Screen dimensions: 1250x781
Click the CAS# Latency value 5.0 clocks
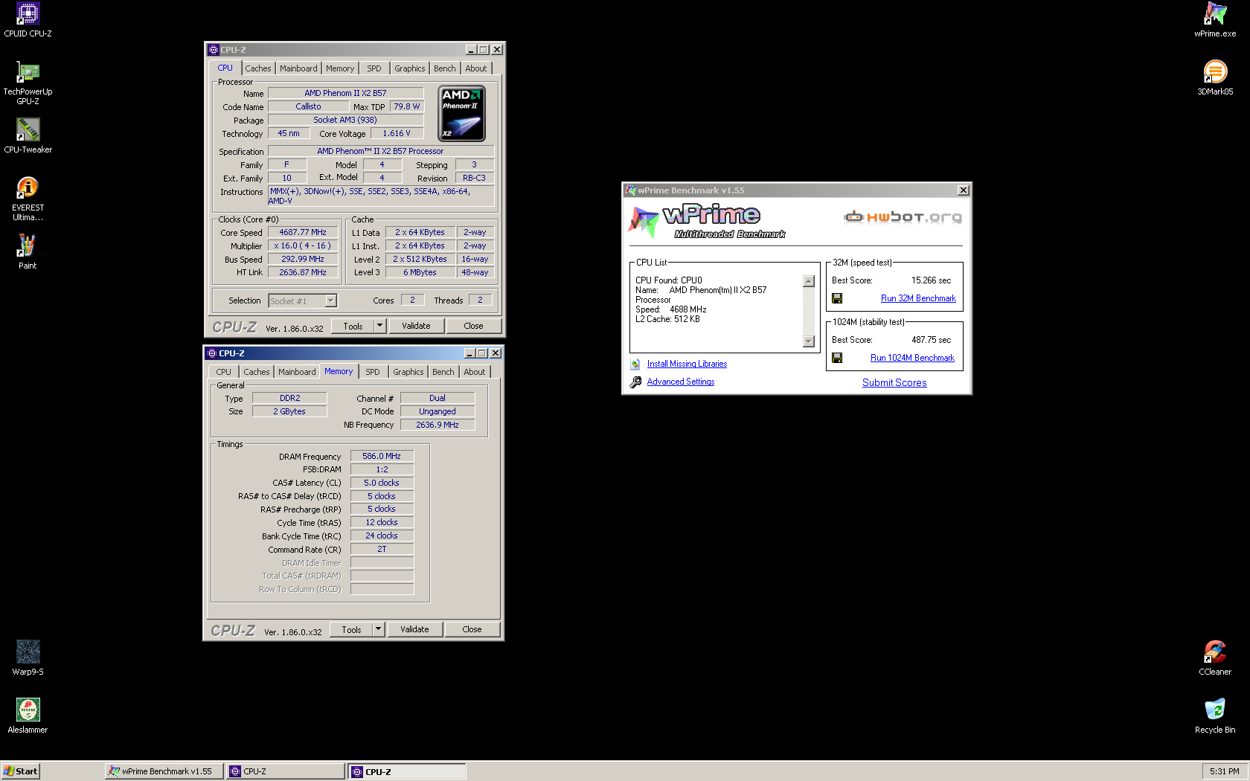tap(382, 483)
